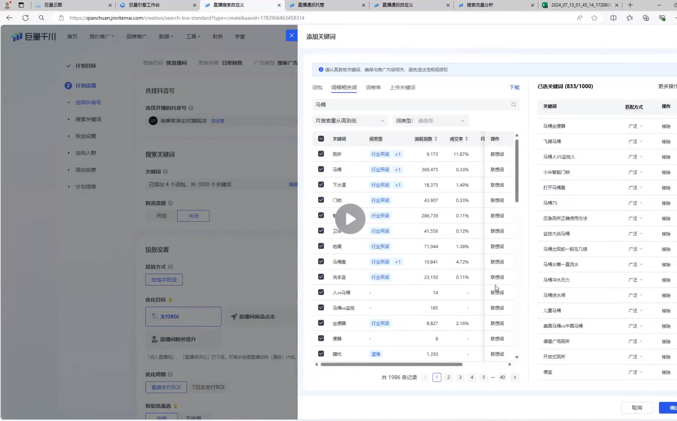Toggle the select-all header checkbox

point(321,139)
